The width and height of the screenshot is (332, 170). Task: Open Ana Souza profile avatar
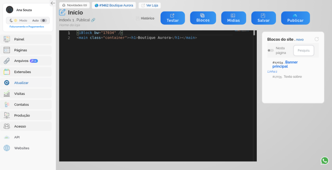point(10,10)
